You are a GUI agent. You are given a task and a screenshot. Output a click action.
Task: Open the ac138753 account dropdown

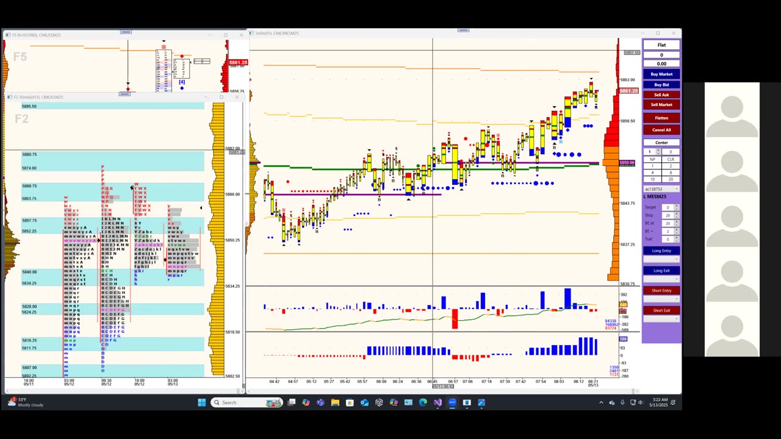coord(661,189)
